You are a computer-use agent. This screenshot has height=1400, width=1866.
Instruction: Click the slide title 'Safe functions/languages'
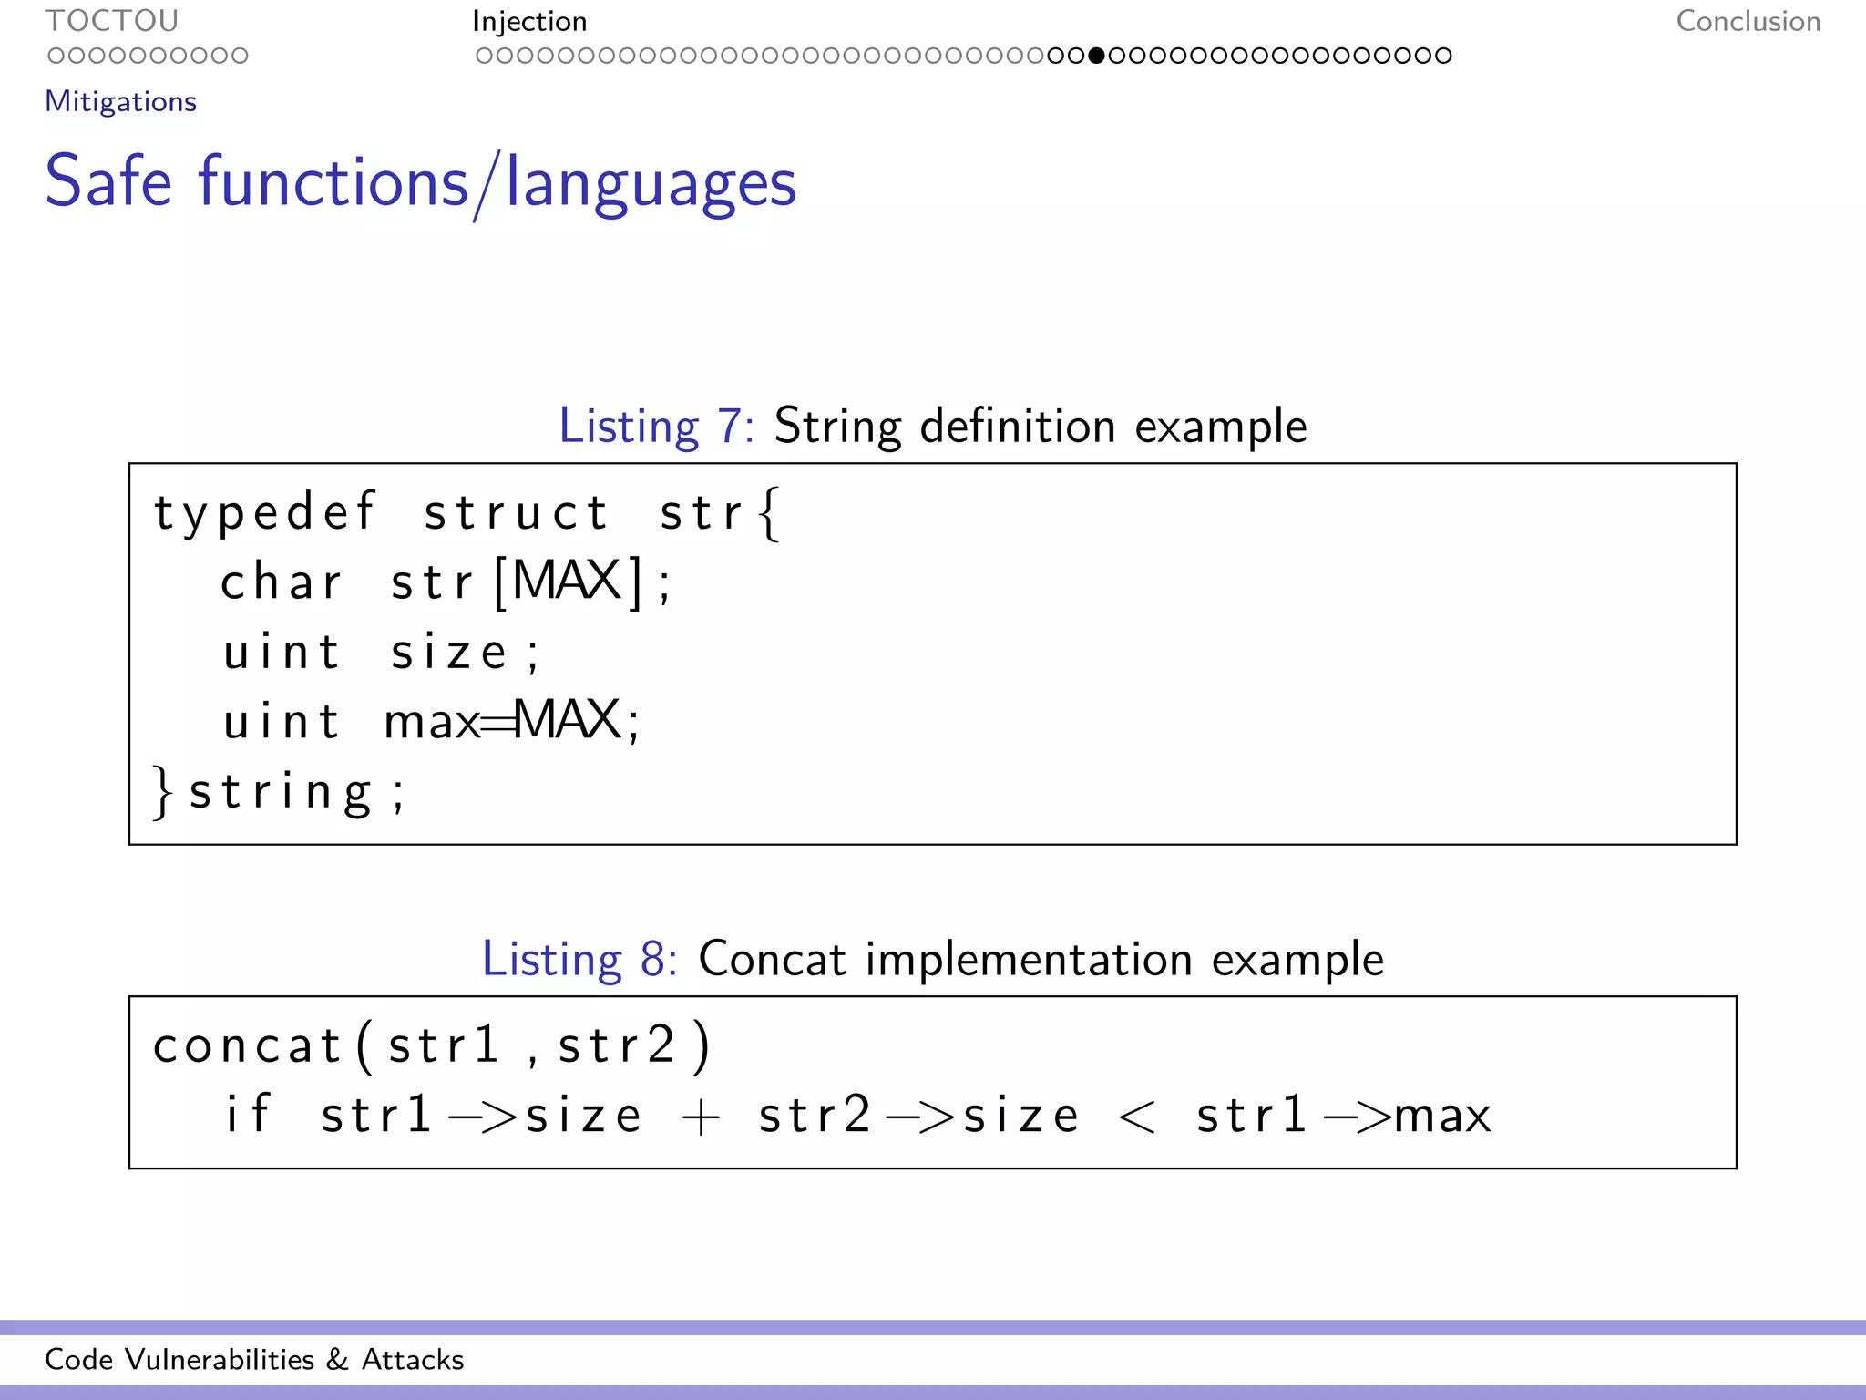point(421,182)
